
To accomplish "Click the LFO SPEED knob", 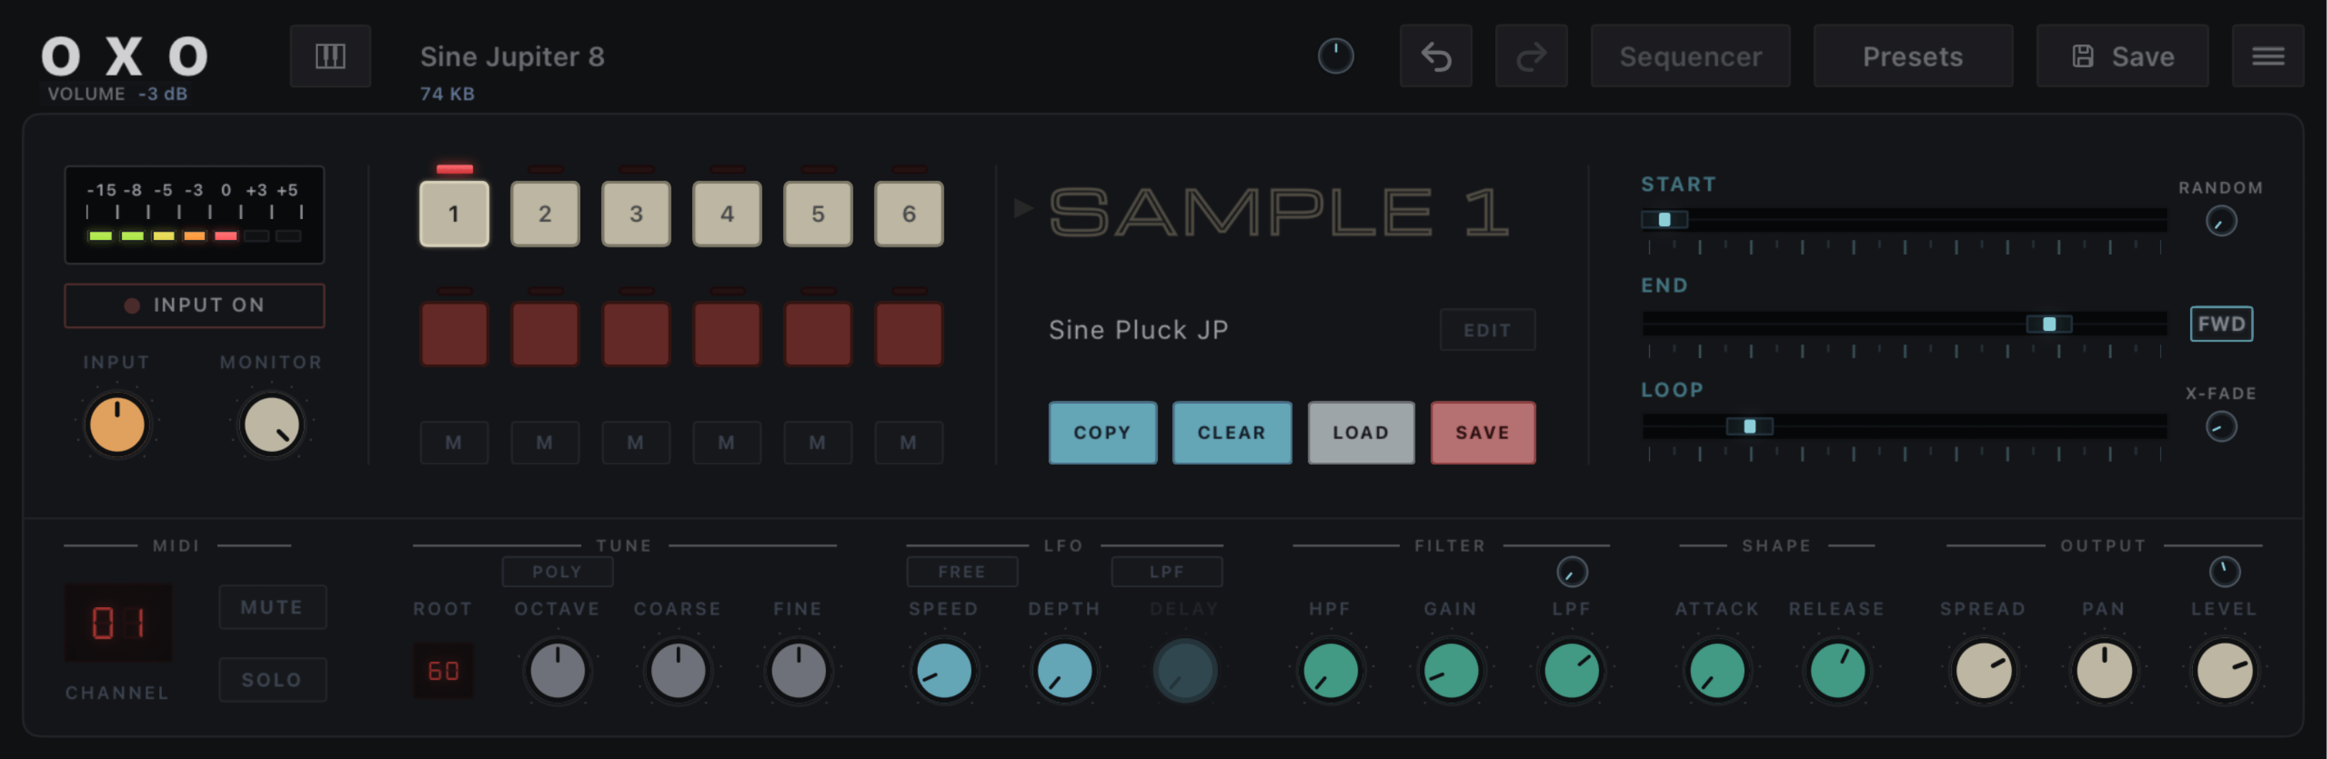I will [943, 670].
